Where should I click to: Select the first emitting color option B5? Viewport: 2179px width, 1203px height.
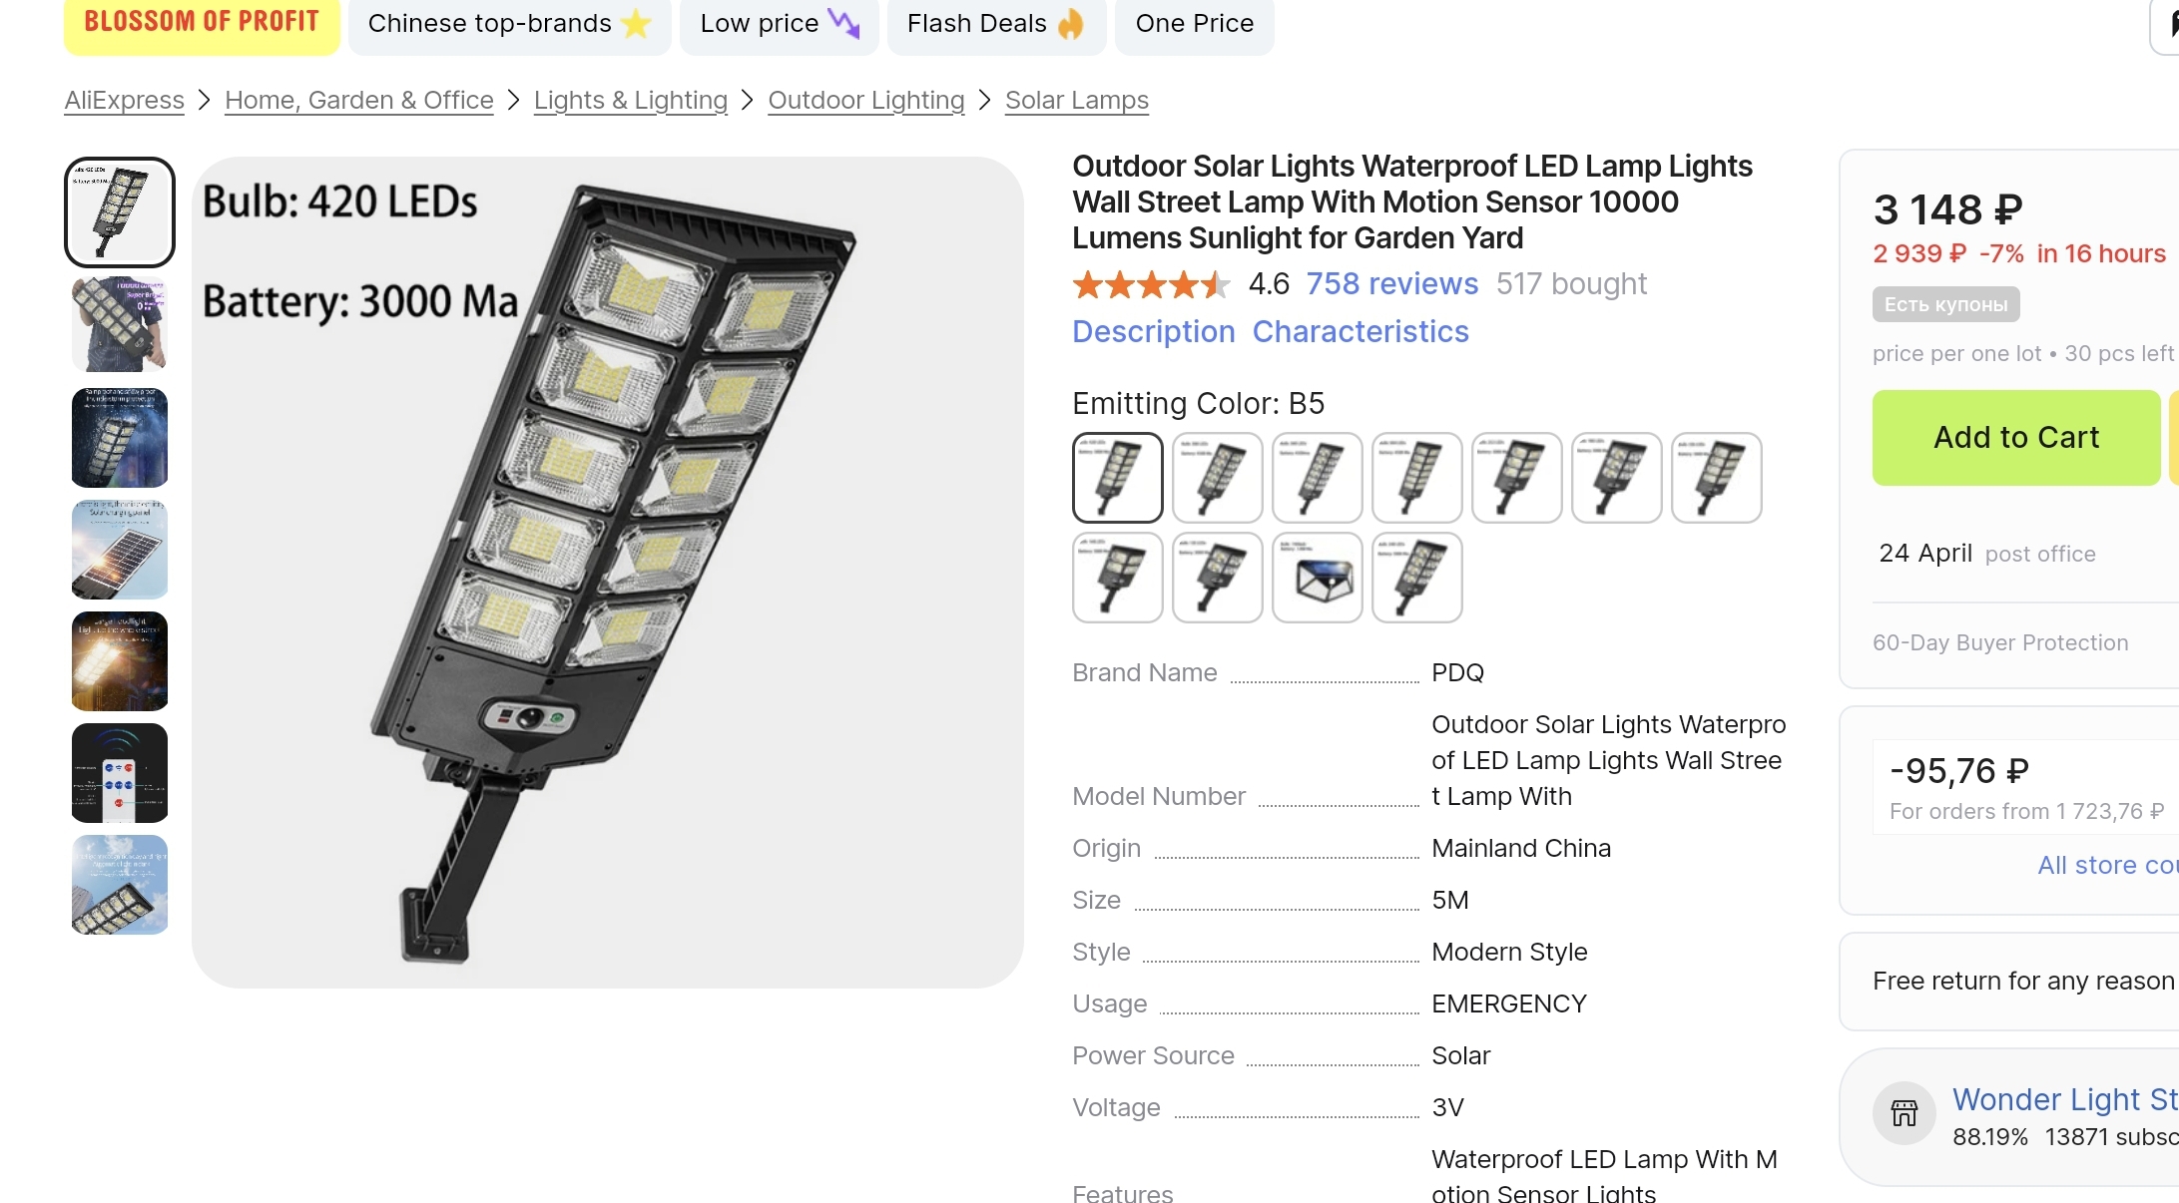[1117, 478]
